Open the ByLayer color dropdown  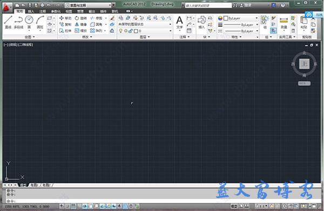point(241,18)
